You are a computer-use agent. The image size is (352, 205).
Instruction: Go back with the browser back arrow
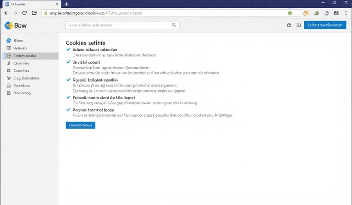click(x=6, y=13)
